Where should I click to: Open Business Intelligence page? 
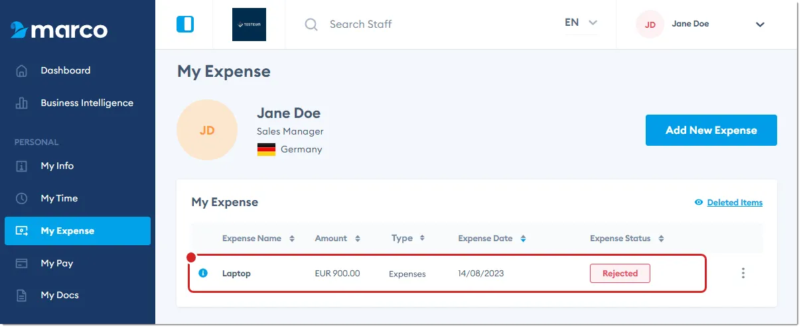(x=87, y=103)
